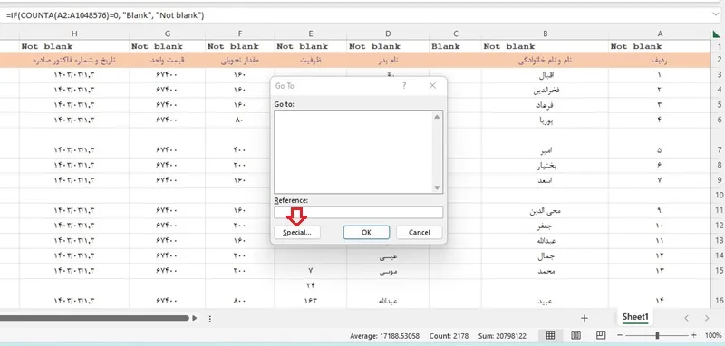Click the zoom out minus icon
This screenshot has width=725, height=346.
pos(620,335)
